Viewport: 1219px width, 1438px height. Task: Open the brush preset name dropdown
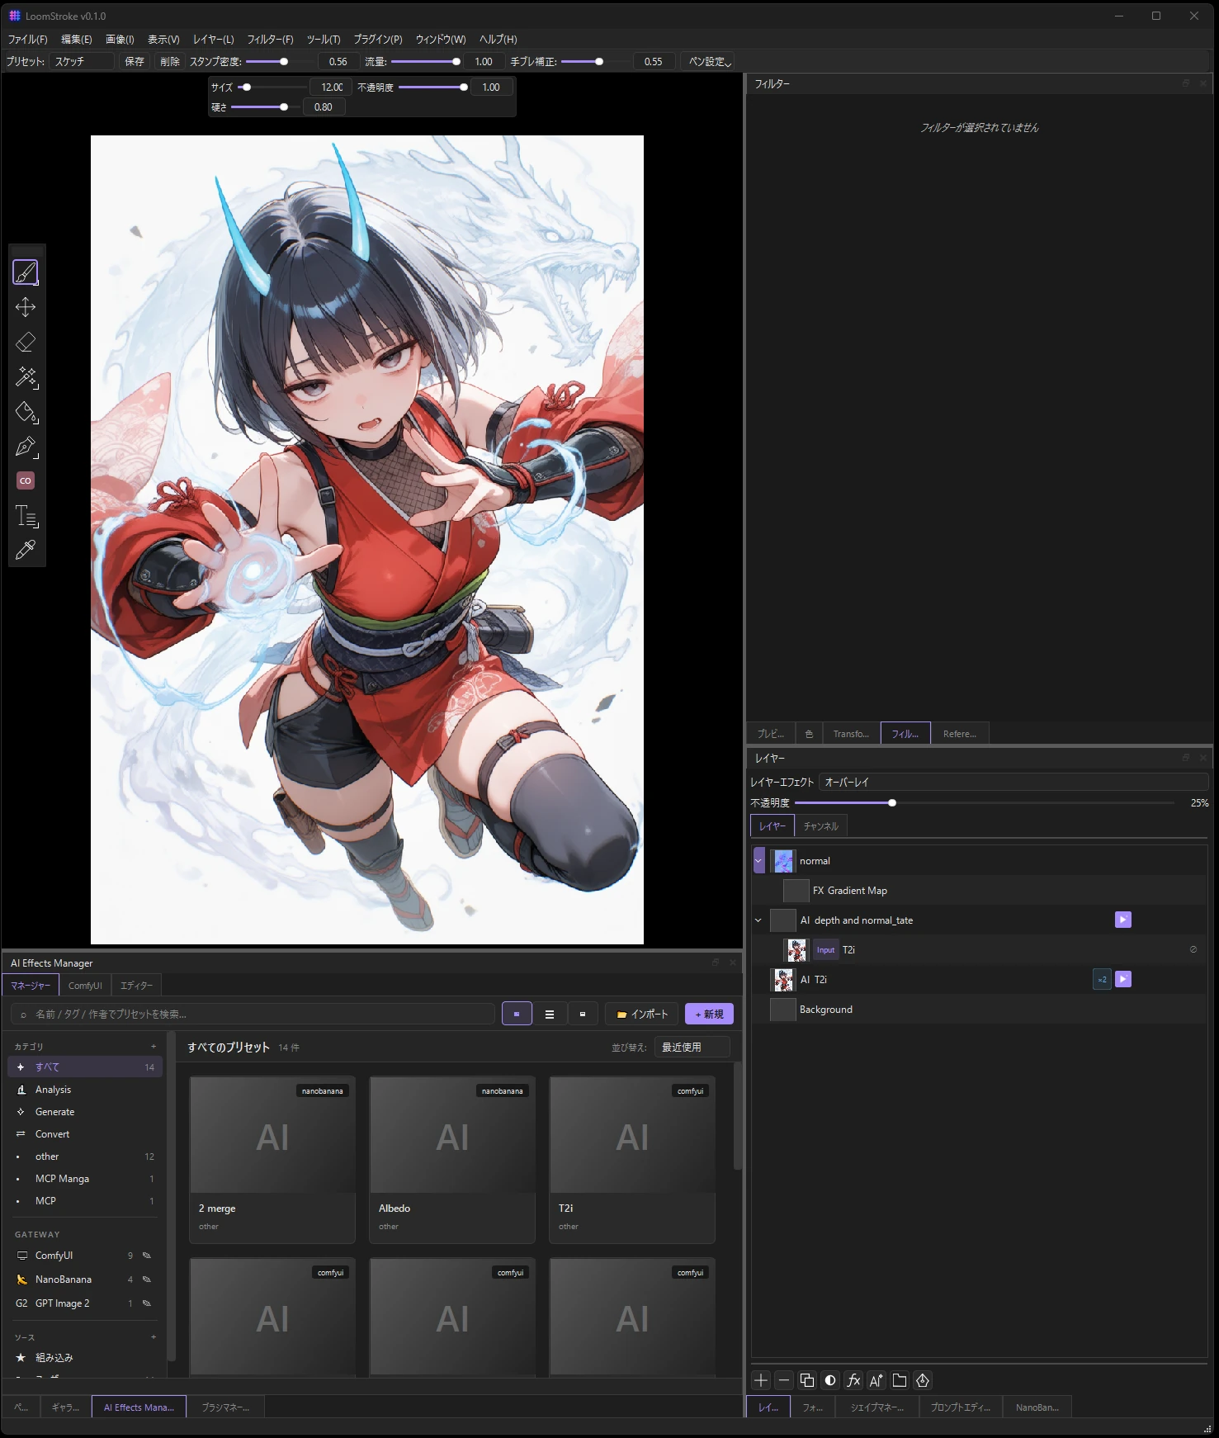[x=81, y=61]
